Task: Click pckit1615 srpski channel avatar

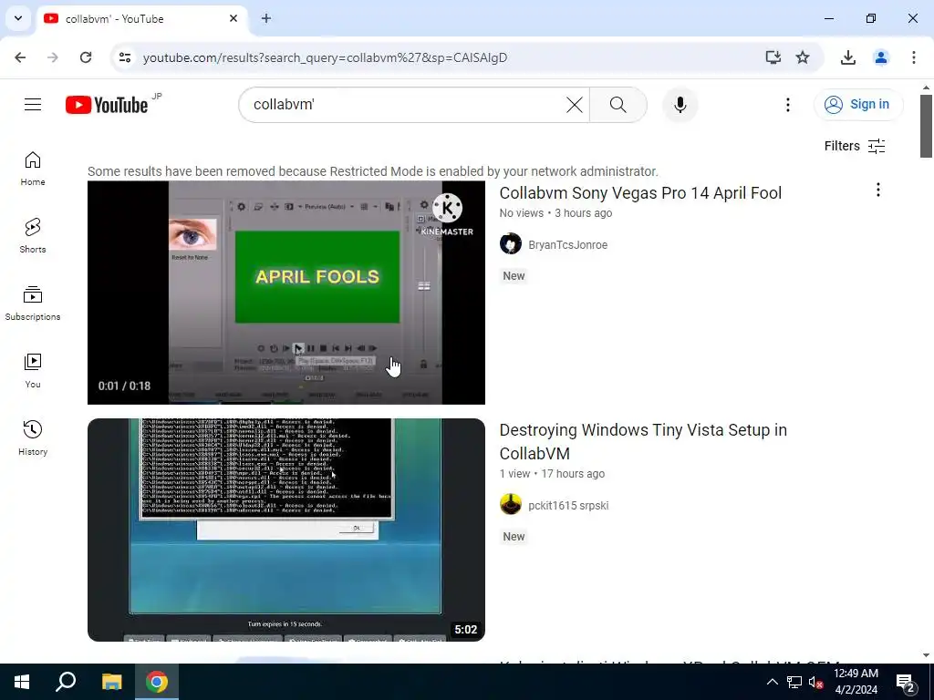Action: point(511,505)
